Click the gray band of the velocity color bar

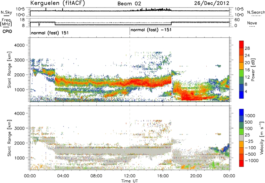click(241, 138)
